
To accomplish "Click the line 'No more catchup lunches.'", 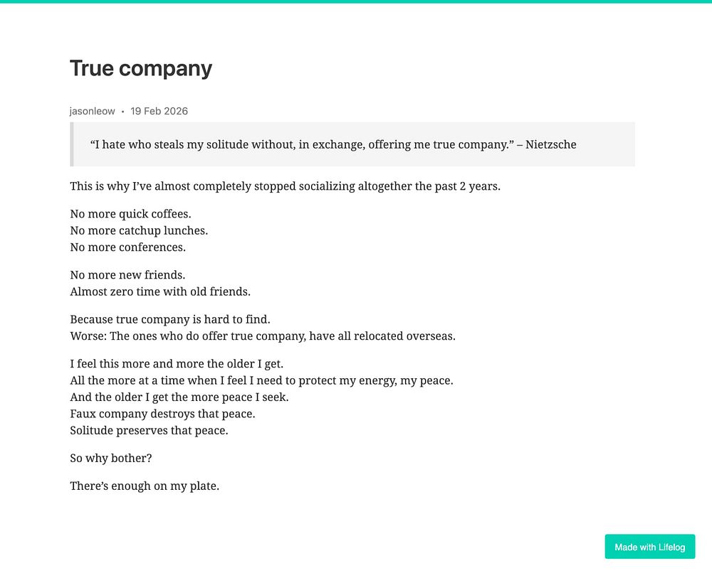I will coord(139,231).
